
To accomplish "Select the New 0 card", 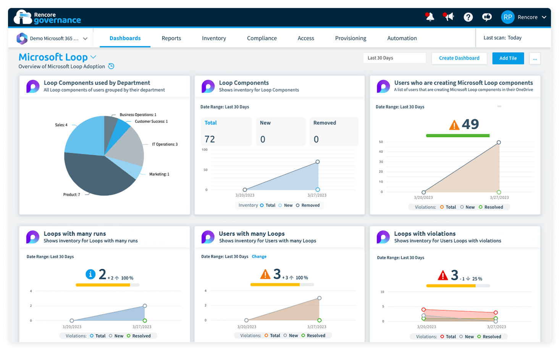I will [x=281, y=131].
